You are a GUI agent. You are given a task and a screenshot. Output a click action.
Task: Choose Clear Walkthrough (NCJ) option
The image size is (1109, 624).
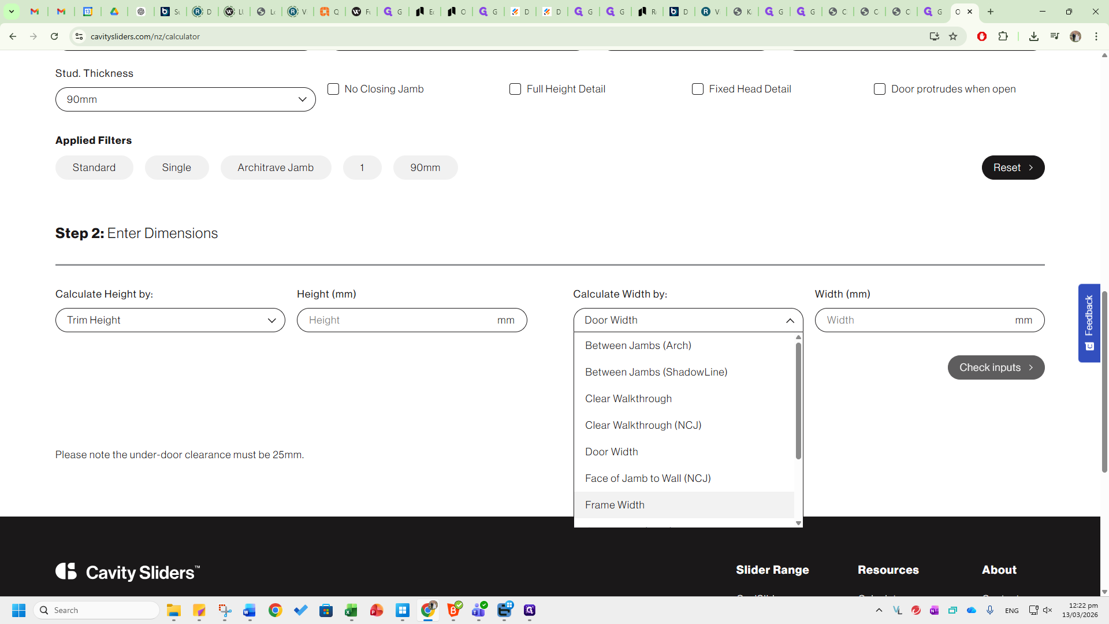(x=643, y=425)
